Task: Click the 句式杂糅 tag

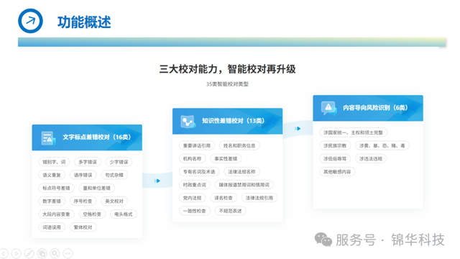Action: point(114,175)
